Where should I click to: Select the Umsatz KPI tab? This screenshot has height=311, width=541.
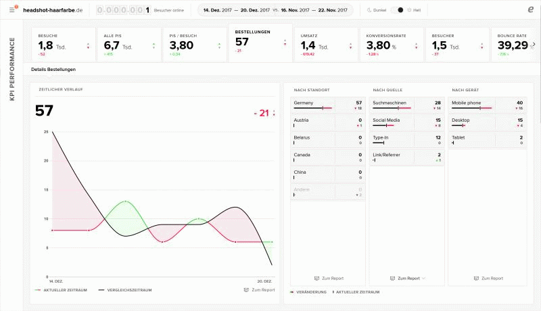[x=326, y=44]
